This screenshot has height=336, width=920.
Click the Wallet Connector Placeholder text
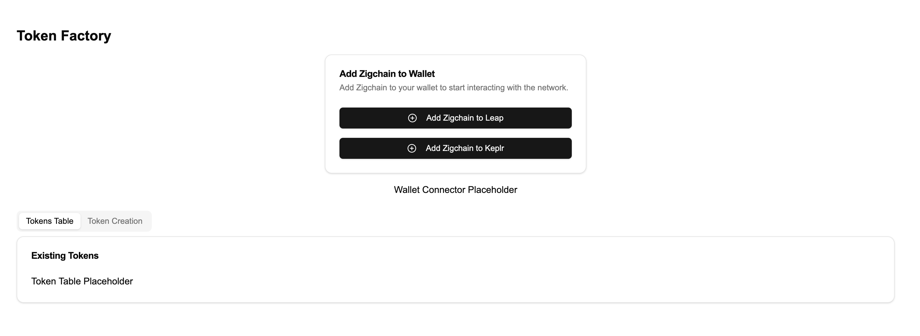click(455, 190)
